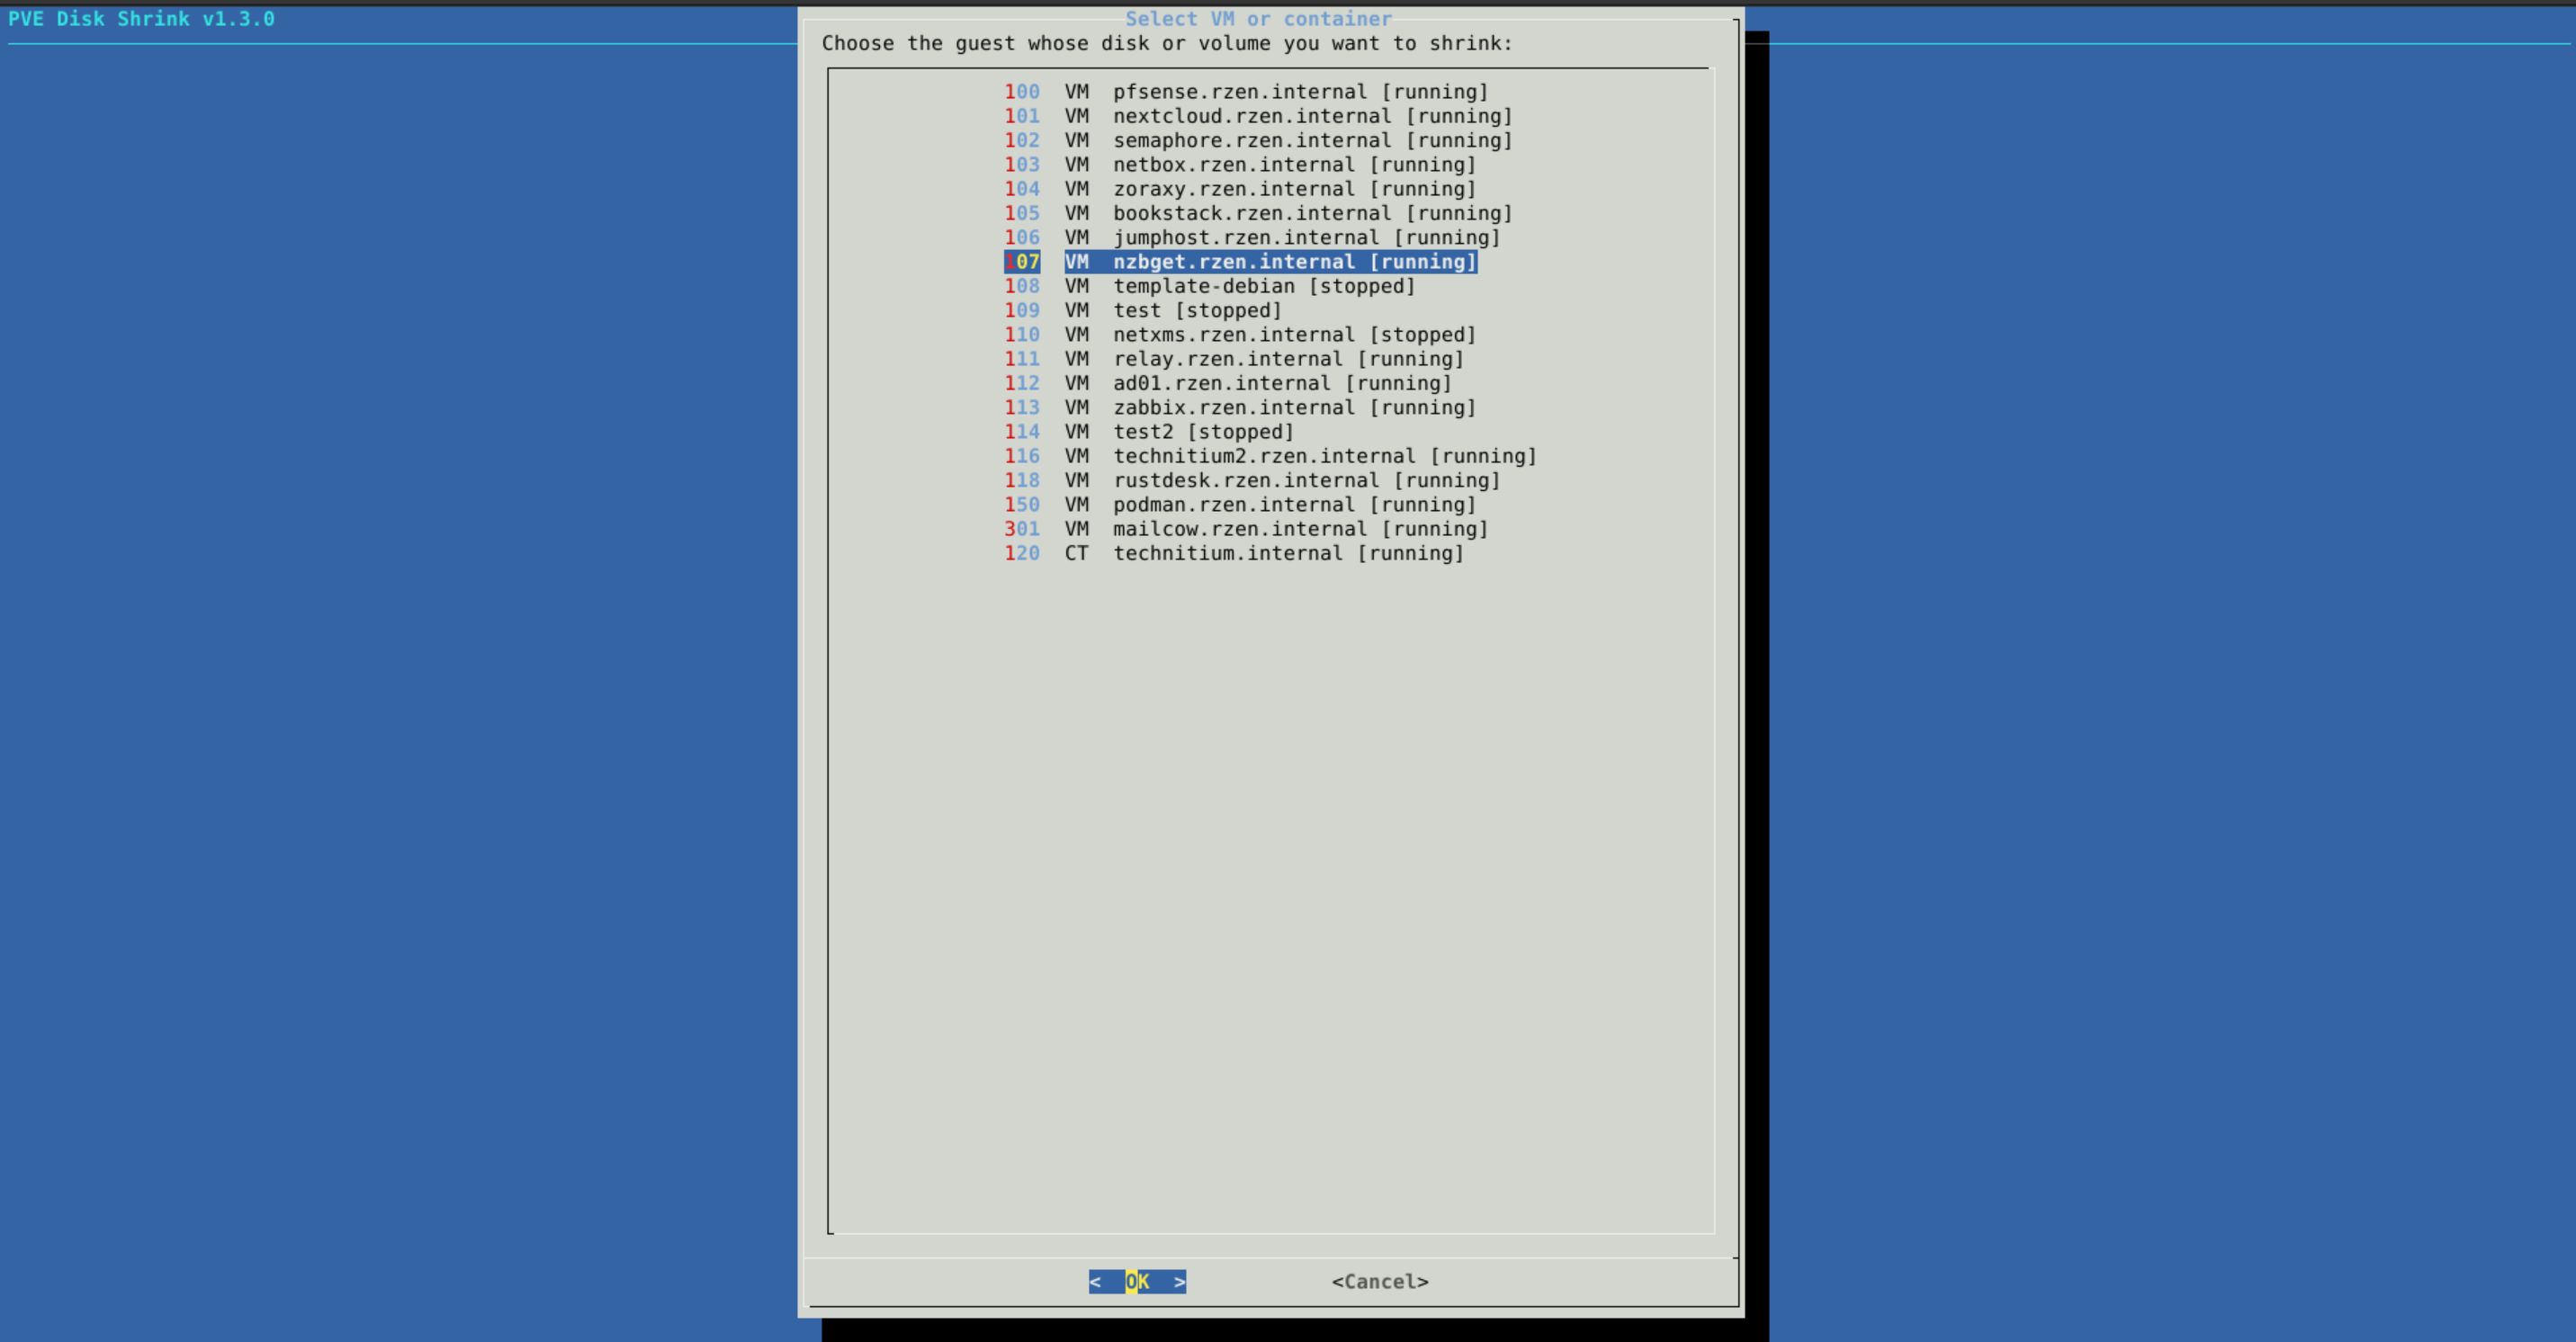Select VM 106 jumphost.rzen.internal

1252,238
